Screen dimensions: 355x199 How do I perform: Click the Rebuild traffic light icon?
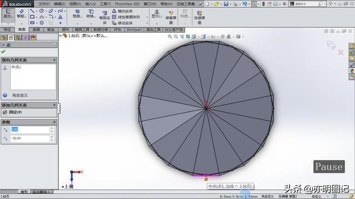[x=263, y=4]
